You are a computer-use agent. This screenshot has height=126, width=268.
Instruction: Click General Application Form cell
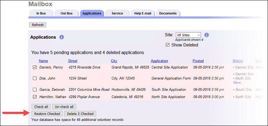(x=171, y=79)
